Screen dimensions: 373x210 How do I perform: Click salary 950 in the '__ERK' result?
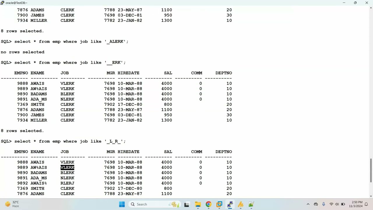[168, 115]
